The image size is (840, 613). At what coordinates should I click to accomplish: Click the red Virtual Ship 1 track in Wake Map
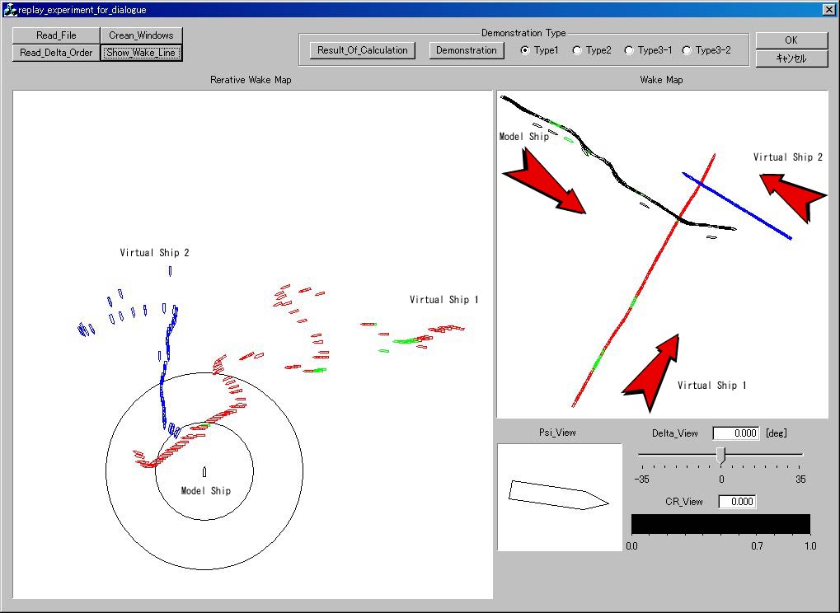click(x=643, y=280)
